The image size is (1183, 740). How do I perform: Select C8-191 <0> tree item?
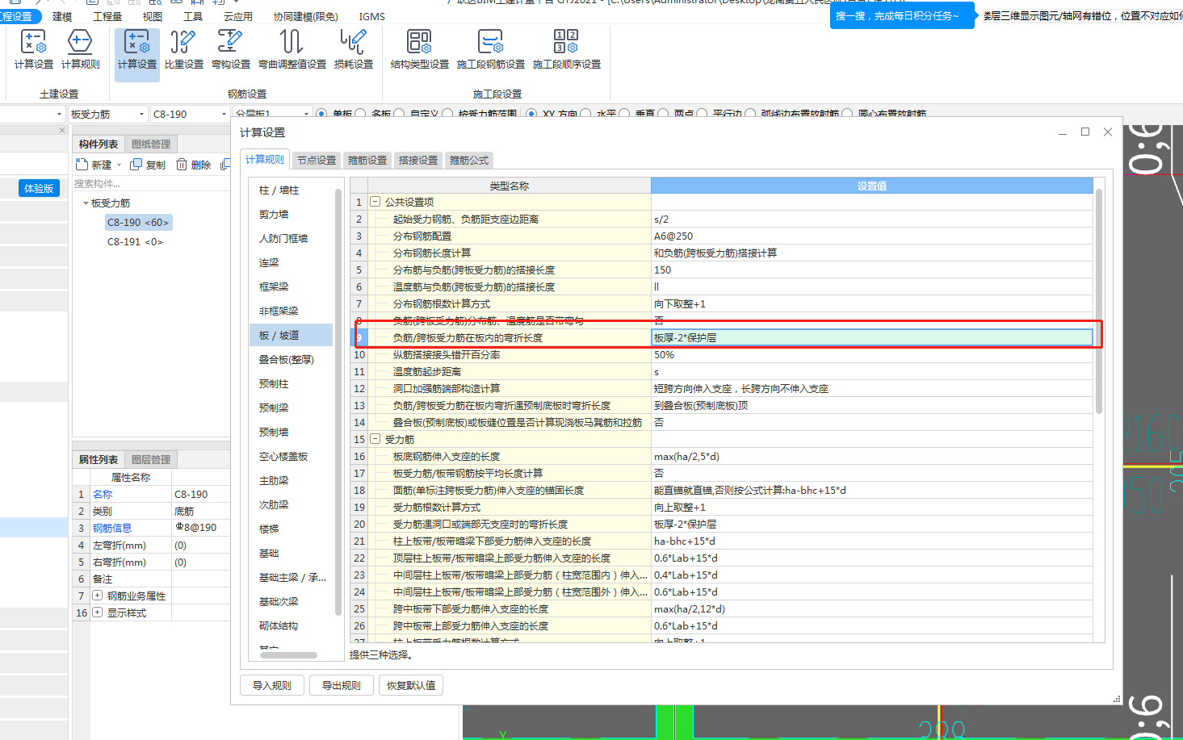[x=135, y=242]
